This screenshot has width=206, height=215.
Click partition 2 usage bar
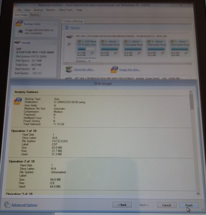(109, 49)
